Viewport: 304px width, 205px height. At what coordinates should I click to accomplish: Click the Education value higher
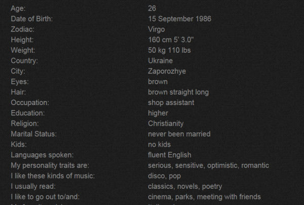(158, 113)
